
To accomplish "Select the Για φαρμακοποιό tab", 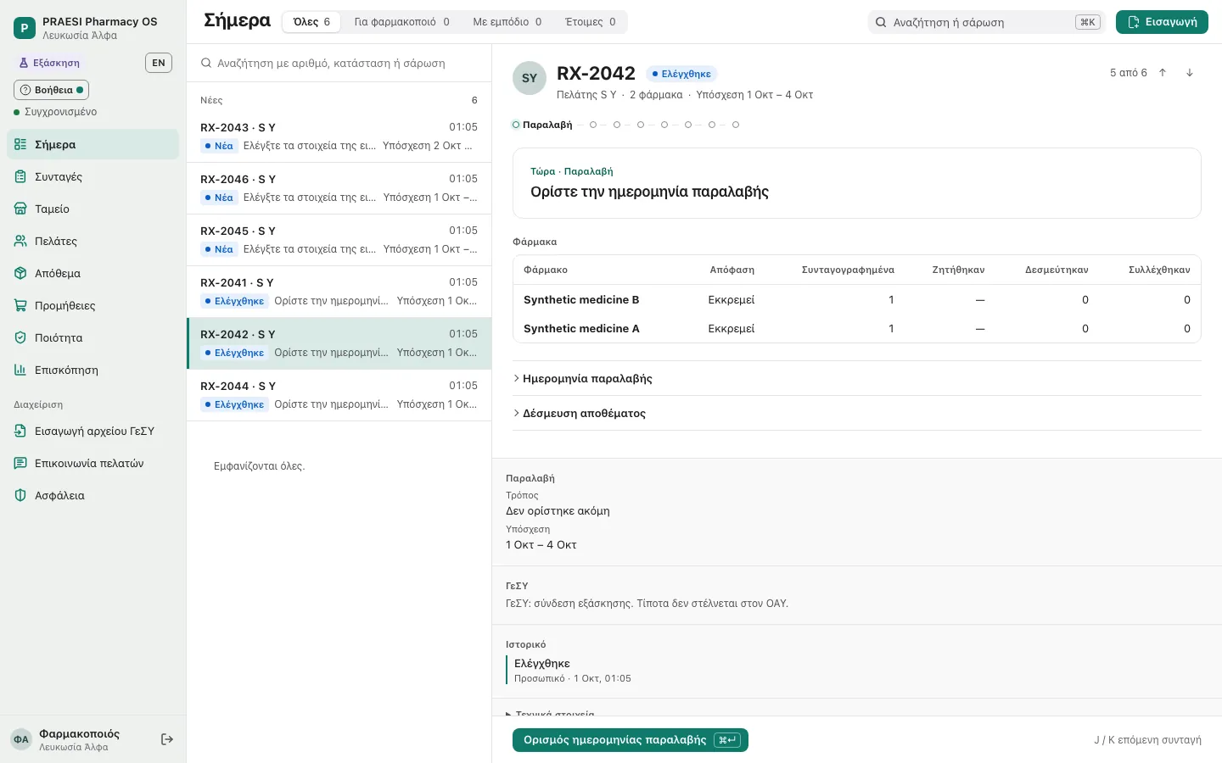I will (x=401, y=22).
